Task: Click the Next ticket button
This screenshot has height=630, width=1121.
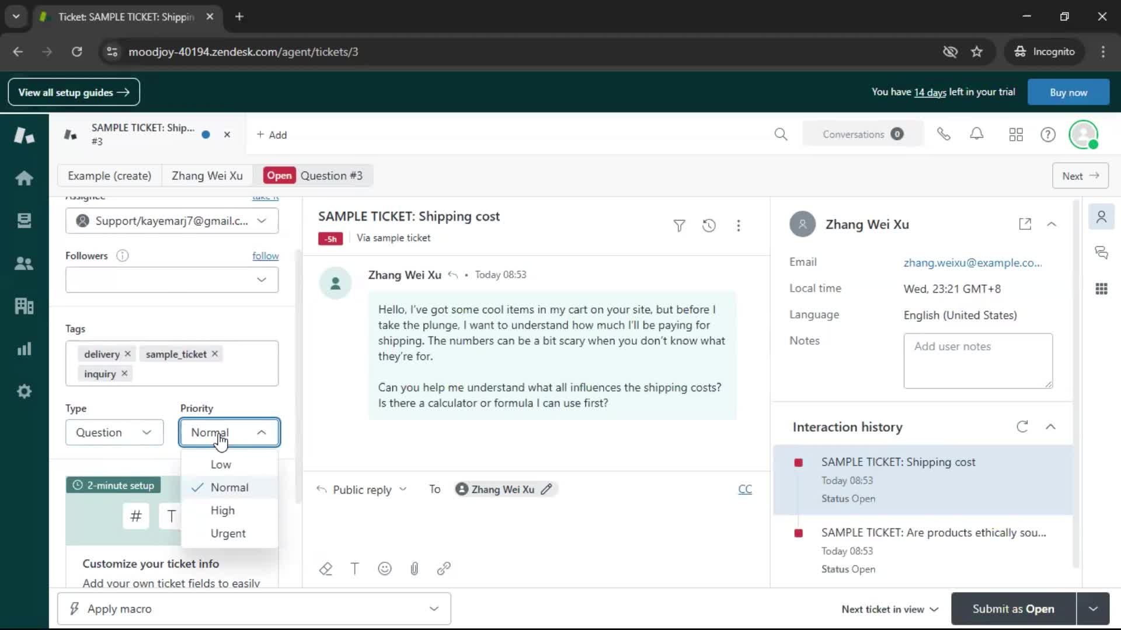Action: pyautogui.click(x=1080, y=176)
